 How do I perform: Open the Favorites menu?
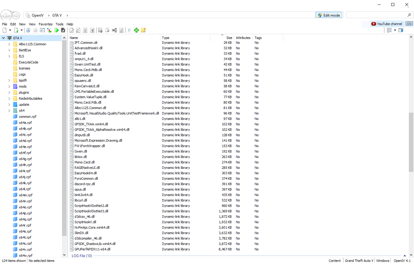46,24
